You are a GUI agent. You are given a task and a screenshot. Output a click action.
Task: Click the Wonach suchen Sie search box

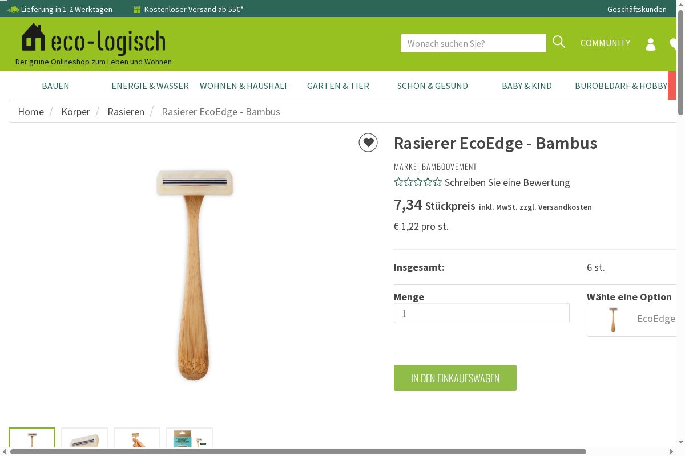[x=473, y=43]
